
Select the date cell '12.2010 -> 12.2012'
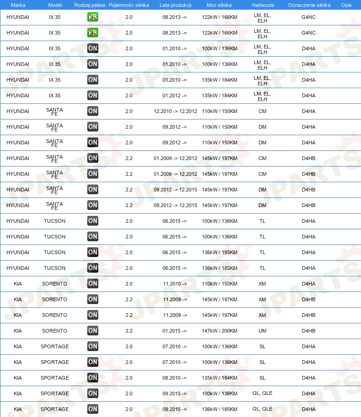[175, 111]
